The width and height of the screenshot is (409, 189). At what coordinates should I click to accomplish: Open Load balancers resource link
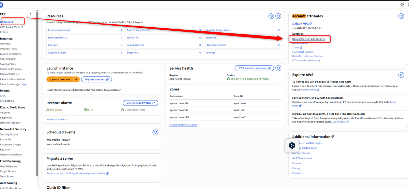tap(135, 45)
